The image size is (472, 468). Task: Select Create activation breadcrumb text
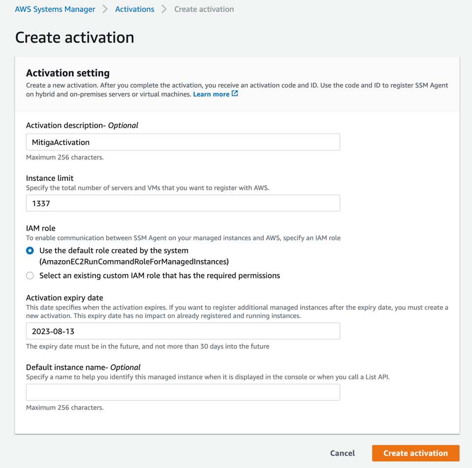(x=204, y=9)
